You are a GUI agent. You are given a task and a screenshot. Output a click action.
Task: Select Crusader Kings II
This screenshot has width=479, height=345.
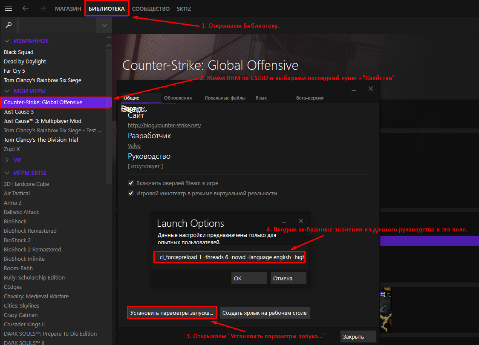point(24,325)
